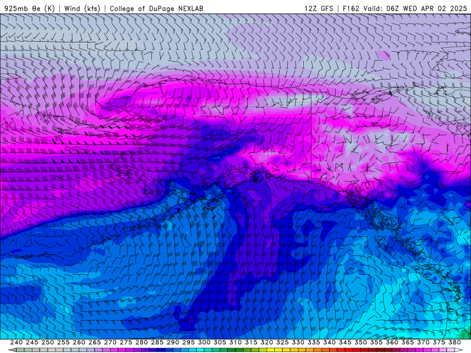Click the 250 value on color scale
Screen dimensions: 471x353
pos(48,342)
